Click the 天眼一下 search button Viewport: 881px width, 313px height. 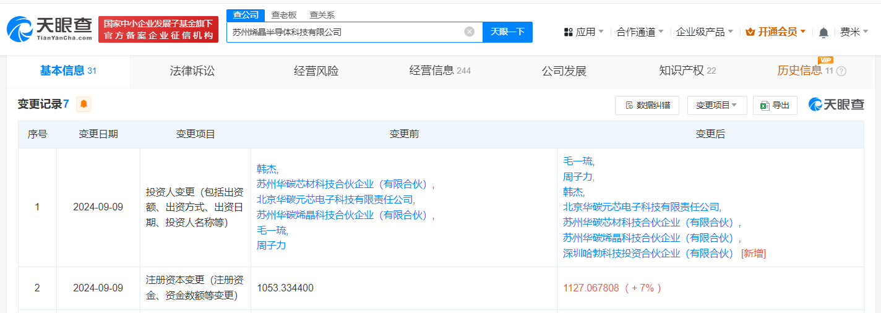(x=507, y=32)
